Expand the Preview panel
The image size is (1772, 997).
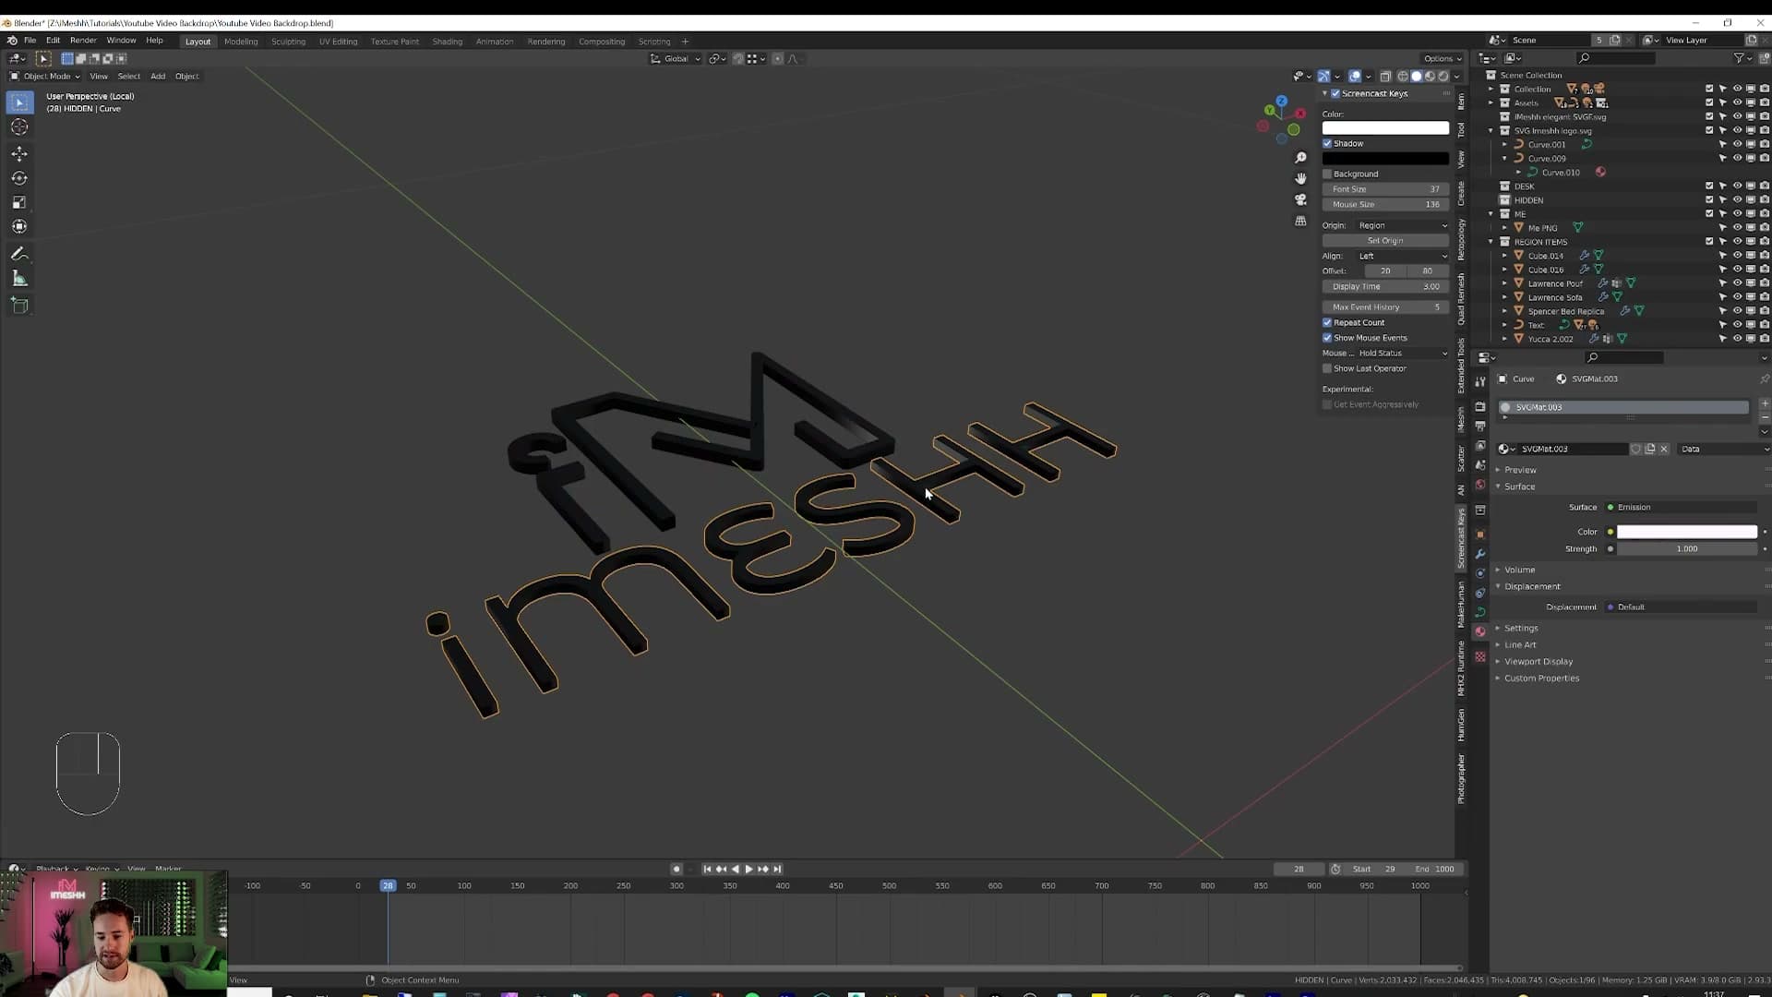tap(1520, 470)
